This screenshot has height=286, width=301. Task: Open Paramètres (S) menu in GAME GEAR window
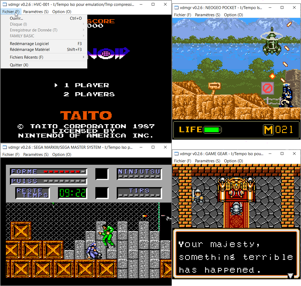[x=208, y=161]
